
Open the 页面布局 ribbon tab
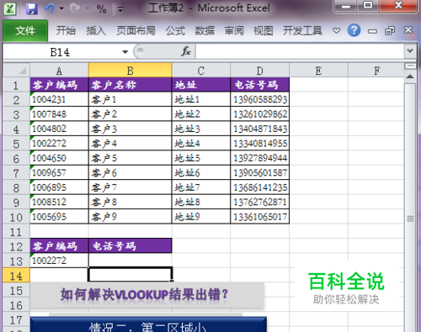pyautogui.click(x=136, y=30)
